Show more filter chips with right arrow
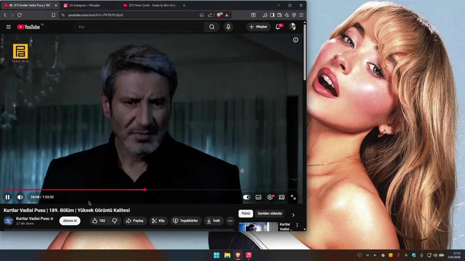 [293, 215]
